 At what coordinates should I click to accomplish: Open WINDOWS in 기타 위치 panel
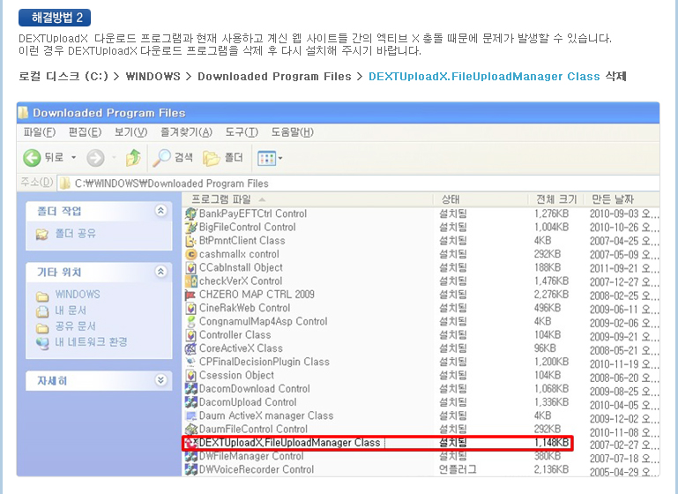pos(78,295)
